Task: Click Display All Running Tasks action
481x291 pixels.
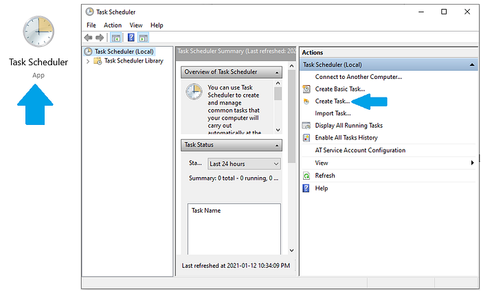Action: point(349,126)
